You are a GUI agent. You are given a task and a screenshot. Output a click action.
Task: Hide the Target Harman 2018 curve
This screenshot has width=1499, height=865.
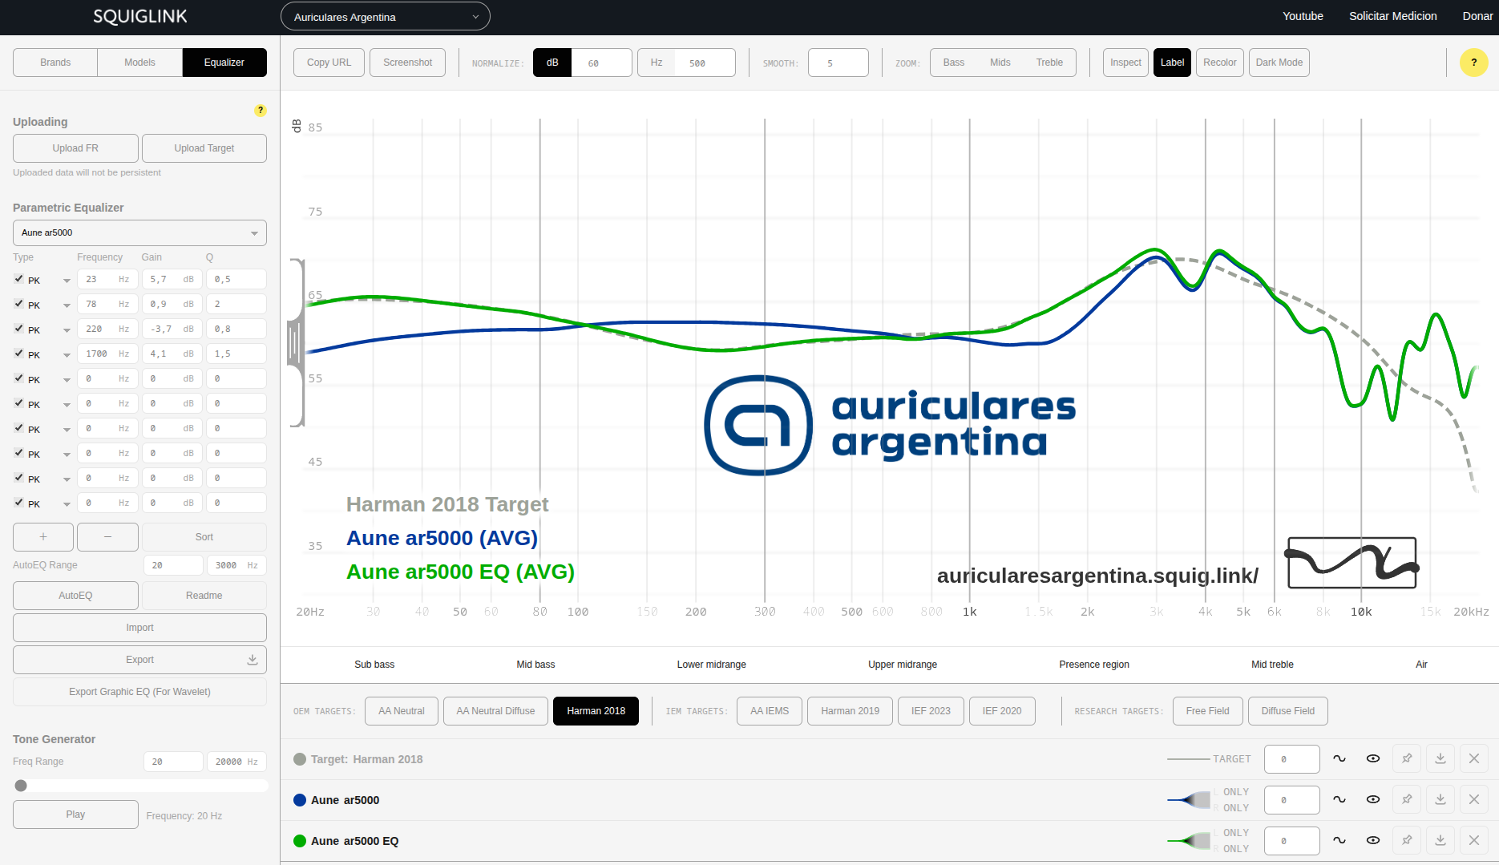(1373, 758)
